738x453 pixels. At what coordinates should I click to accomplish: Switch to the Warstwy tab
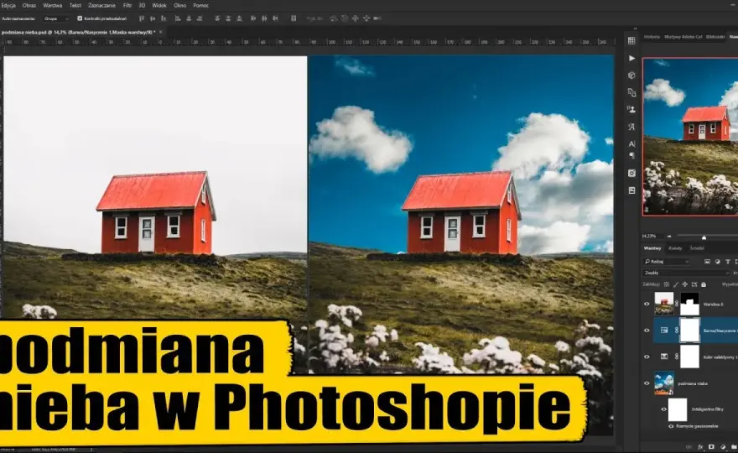[x=652, y=248]
